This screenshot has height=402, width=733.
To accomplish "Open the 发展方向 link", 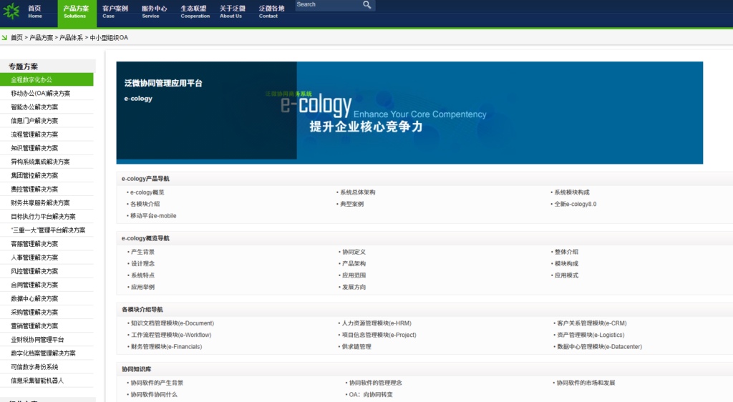I will pos(354,287).
